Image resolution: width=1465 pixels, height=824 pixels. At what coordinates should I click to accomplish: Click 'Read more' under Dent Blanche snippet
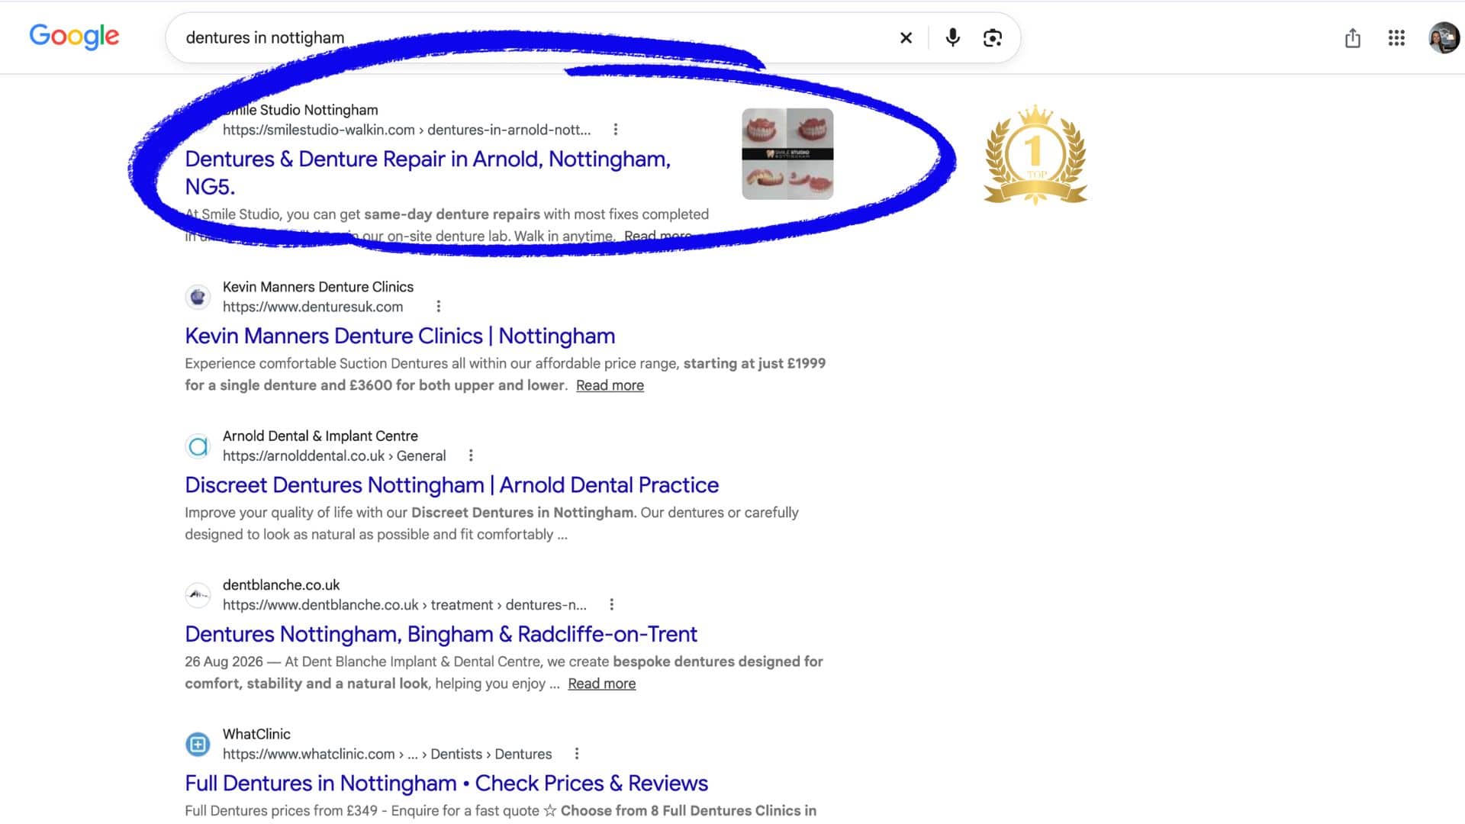pos(601,684)
